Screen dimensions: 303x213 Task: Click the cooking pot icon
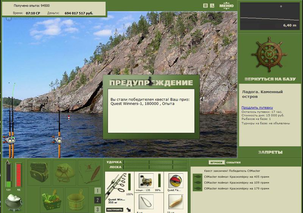[14, 202]
